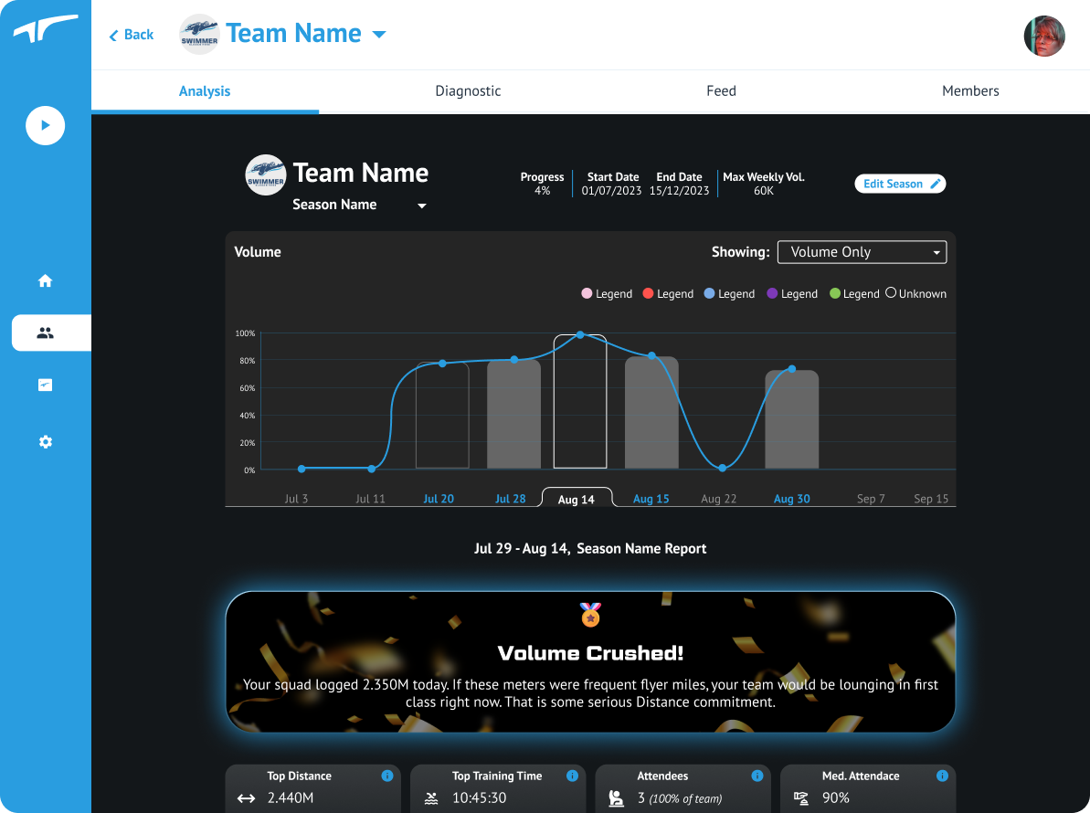Switch to the Diagnostic tab
The width and height of the screenshot is (1090, 813).
468,91
